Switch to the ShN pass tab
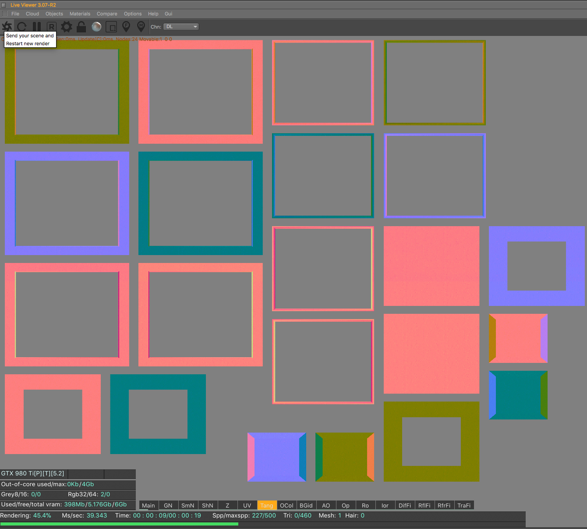Image resolution: width=587 pixels, height=529 pixels. pyautogui.click(x=208, y=505)
